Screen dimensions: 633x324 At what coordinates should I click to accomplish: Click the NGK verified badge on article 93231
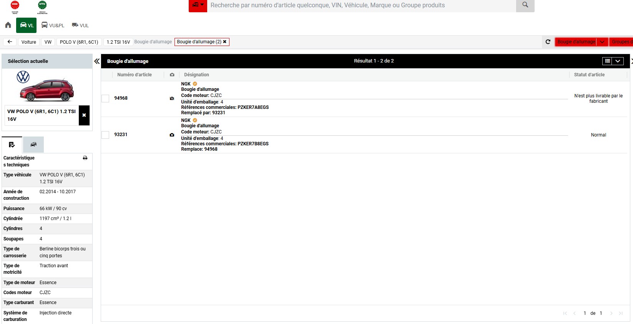click(195, 120)
